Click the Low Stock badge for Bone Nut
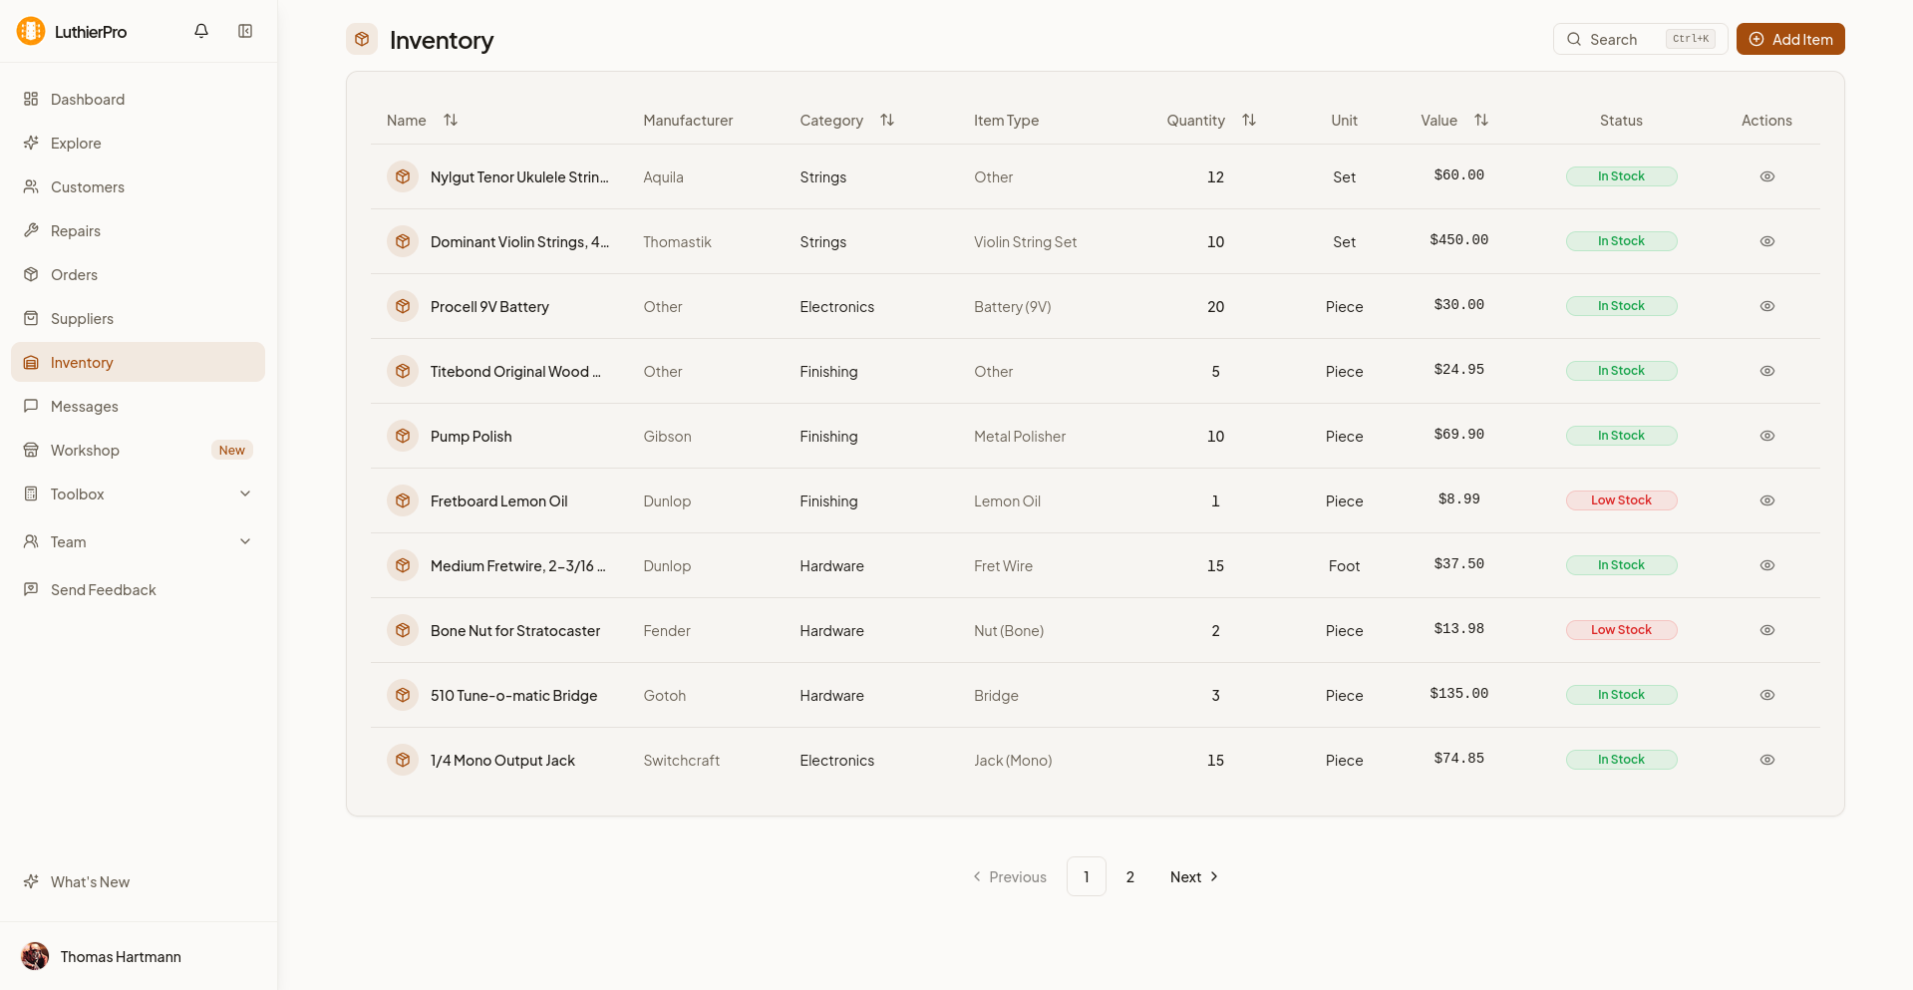 click(x=1621, y=630)
